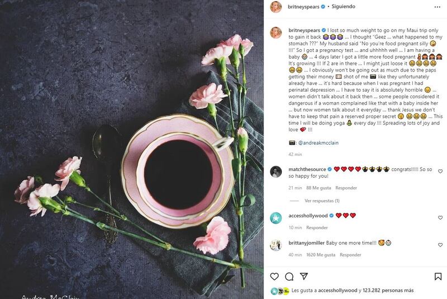Open britneyspears profile avatar in header
The height and width of the screenshot is (299, 447).
click(x=275, y=7)
